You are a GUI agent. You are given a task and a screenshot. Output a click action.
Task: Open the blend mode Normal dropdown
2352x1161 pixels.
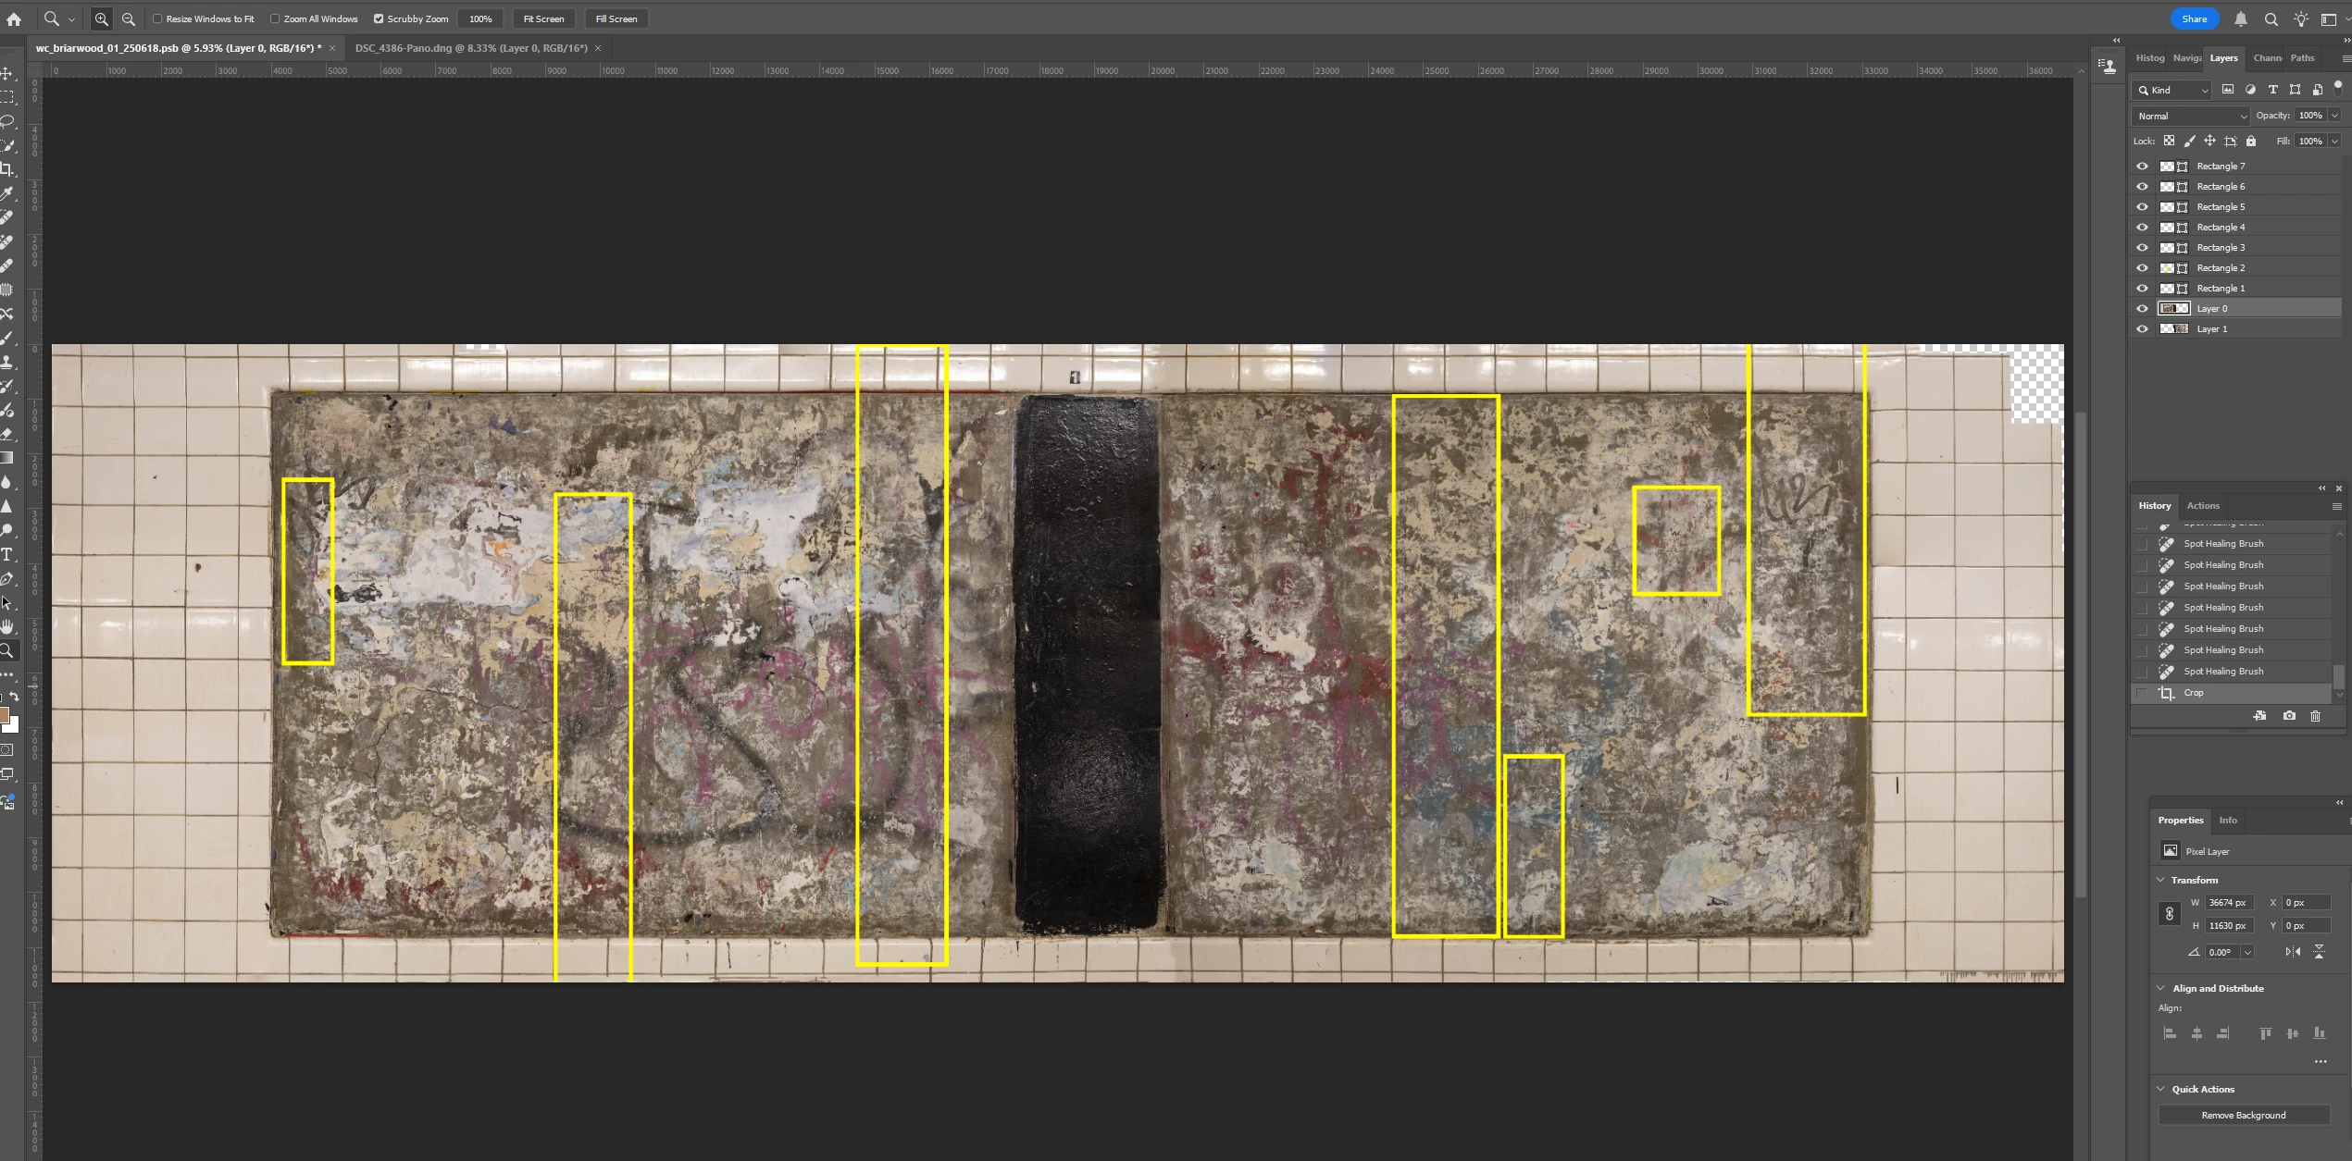click(x=2190, y=116)
